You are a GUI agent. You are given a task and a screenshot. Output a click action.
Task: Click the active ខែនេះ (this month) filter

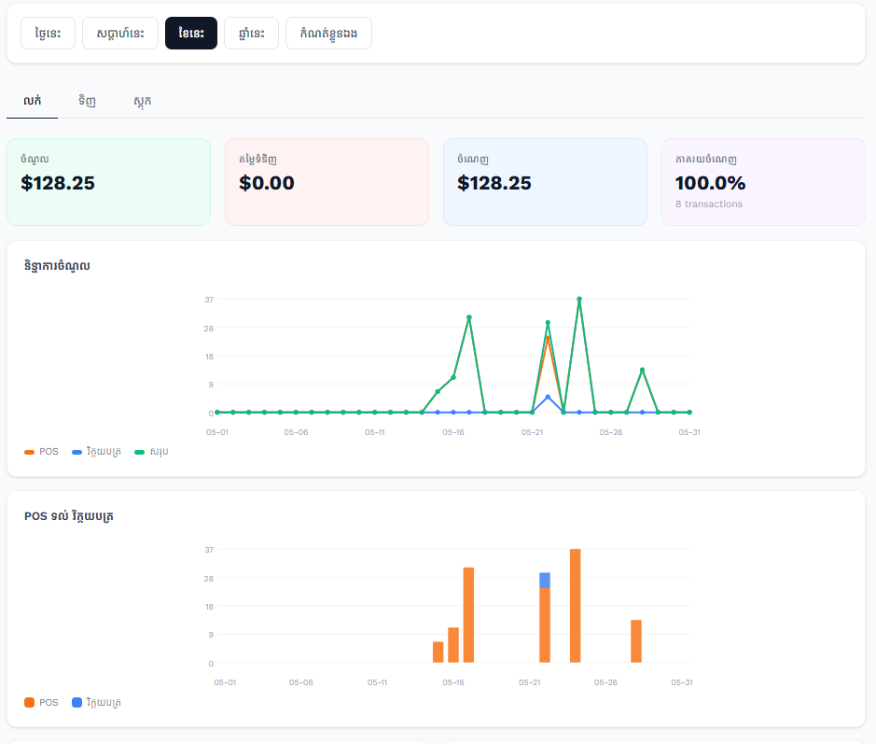click(191, 34)
